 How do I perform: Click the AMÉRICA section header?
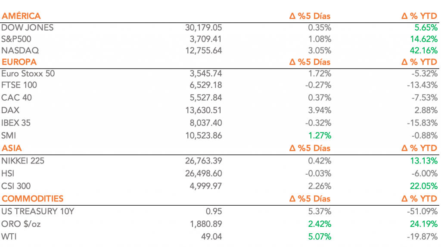[x=21, y=16]
